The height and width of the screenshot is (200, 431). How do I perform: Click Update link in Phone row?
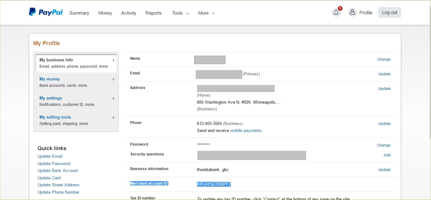click(384, 124)
